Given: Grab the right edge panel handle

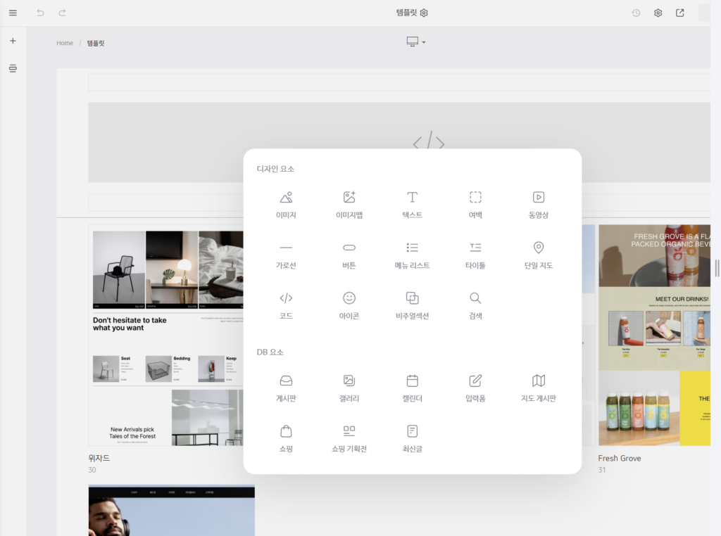Looking at the screenshot, I should tap(717, 268).
